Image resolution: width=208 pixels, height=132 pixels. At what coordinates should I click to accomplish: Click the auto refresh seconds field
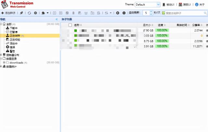tap(146, 13)
